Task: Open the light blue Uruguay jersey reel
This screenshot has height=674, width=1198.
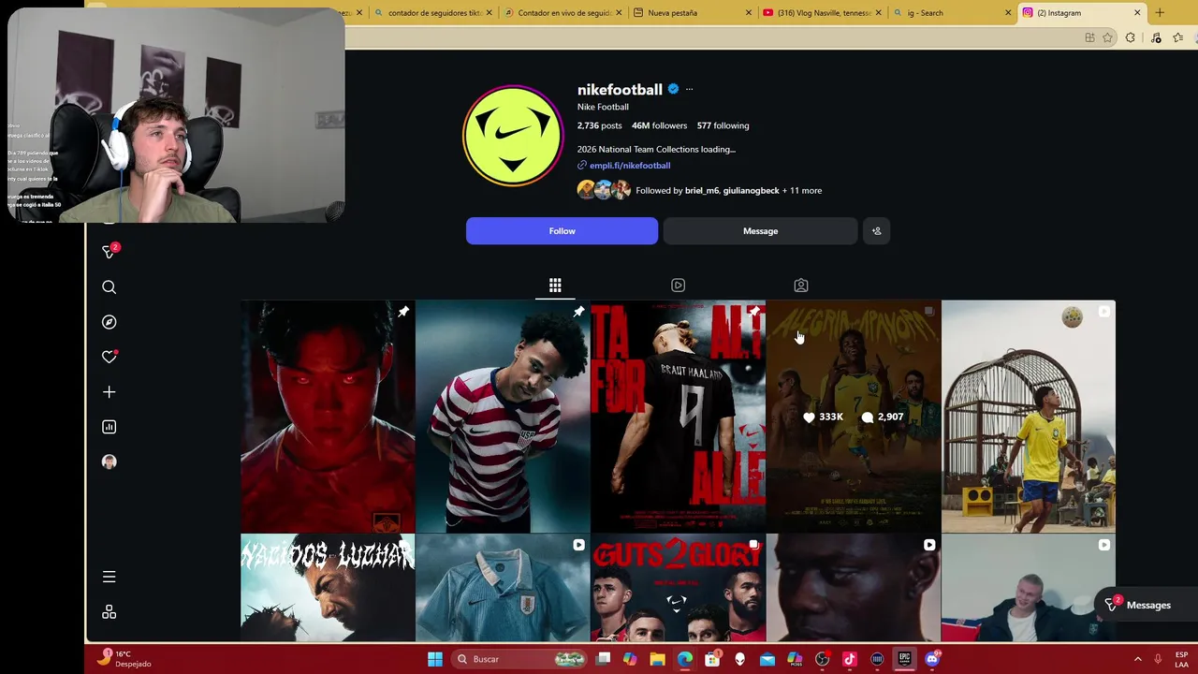Action: click(x=503, y=588)
